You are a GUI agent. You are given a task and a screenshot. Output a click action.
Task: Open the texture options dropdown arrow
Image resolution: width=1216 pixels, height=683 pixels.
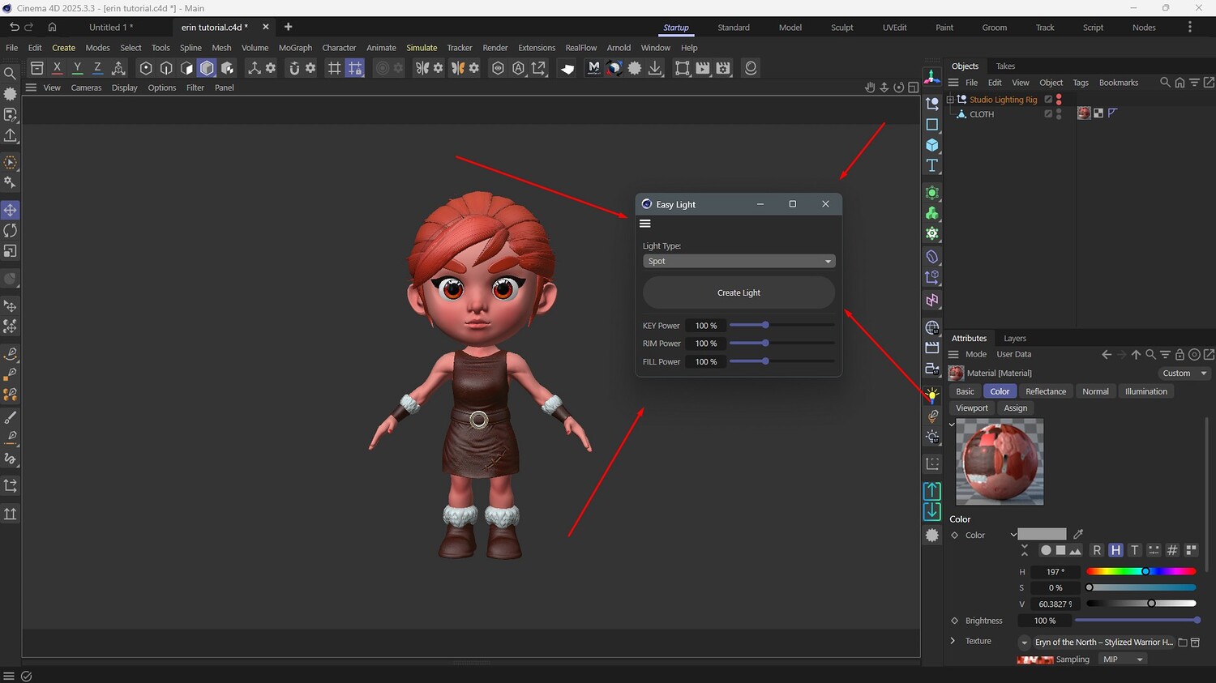coord(1025,642)
